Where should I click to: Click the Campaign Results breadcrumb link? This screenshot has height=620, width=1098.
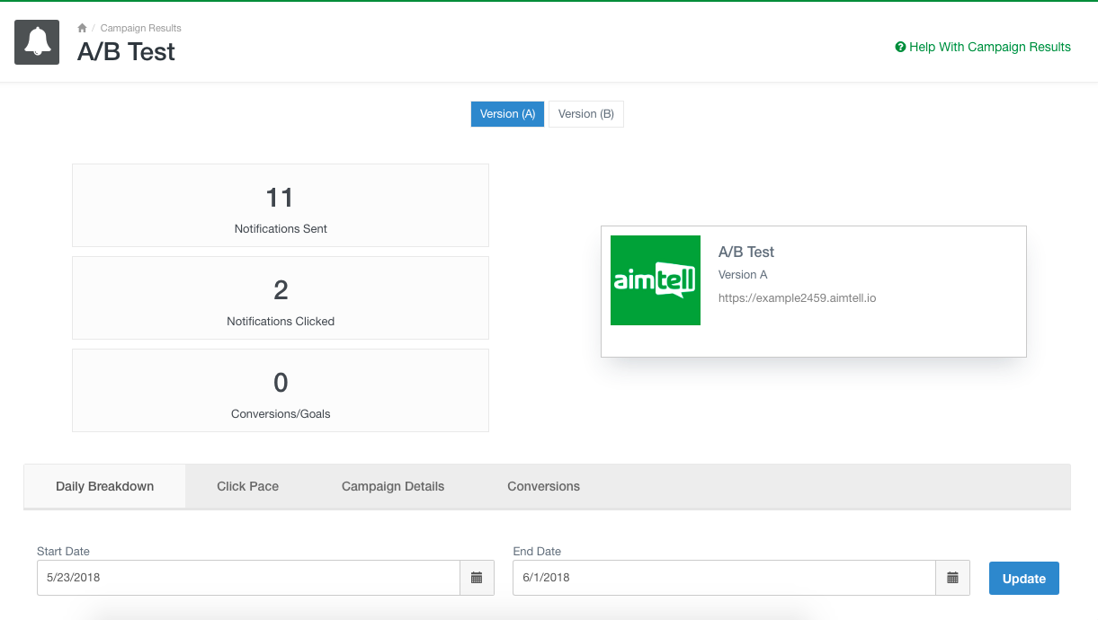[140, 28]
